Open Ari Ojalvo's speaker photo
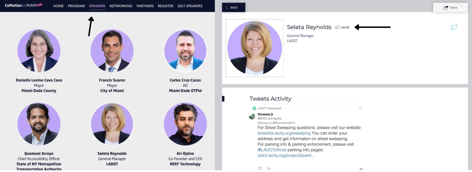The width and height of the screenshot is (472, 172). [185, 124]
